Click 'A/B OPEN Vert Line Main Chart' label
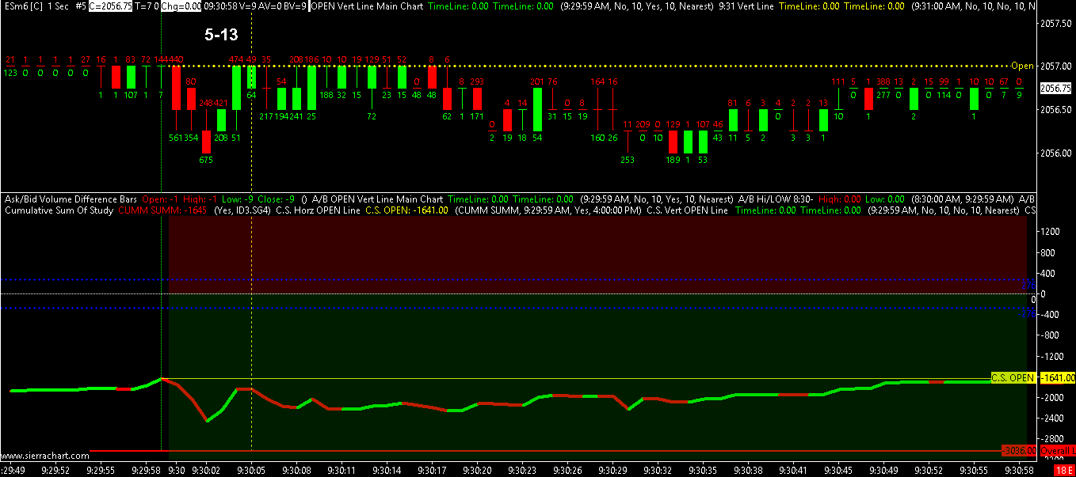This screenshot has width=1076, height=477. [x=378, y=199]
